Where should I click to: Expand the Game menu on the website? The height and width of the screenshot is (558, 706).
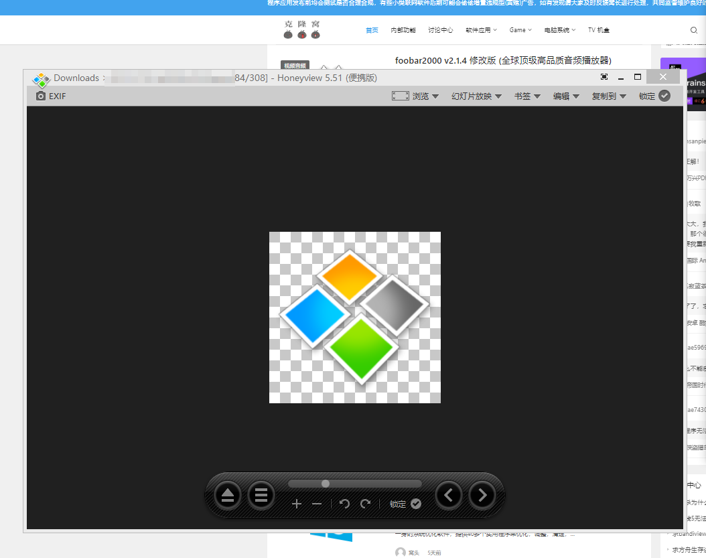point(520,30)
